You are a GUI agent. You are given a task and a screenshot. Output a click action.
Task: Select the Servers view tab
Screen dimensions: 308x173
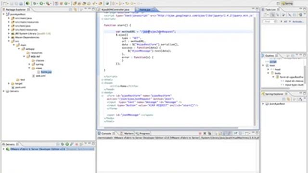coord(10,144)
